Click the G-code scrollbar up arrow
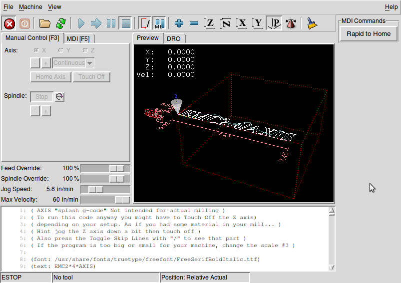The height and width of the screenshot is (283, 401). tap(332, 210)
